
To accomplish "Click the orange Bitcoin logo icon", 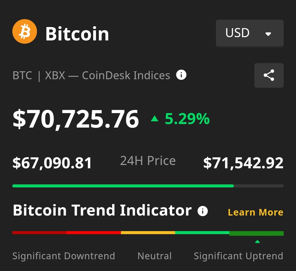I will 25,31.
